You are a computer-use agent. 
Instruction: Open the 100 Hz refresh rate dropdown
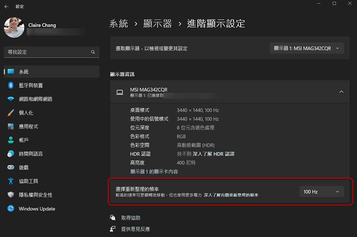pos(321,192)
